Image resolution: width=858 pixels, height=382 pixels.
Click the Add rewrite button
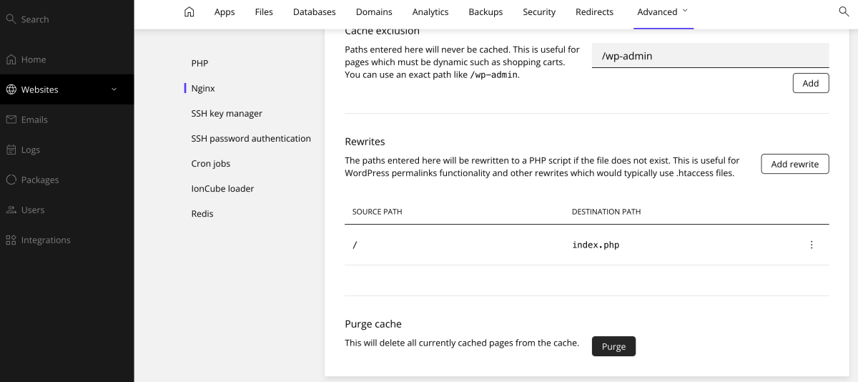[794, 164]
